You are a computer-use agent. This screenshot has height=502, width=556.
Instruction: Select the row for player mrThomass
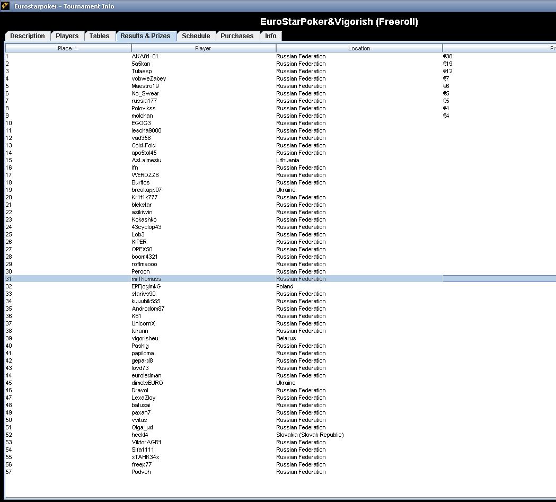146,279
